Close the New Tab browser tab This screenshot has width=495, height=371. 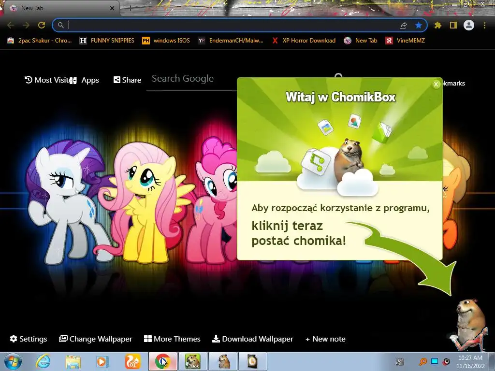[x=112, y=8]
